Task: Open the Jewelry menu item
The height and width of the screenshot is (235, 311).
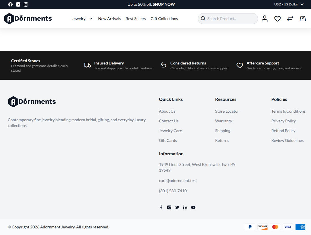Action: point(78,19)
